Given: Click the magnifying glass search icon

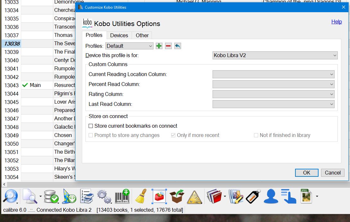Looking at the screenshot, I should (10, 196).
